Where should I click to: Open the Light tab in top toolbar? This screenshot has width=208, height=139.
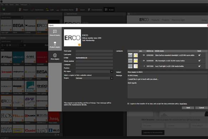(x=50, y=10)
